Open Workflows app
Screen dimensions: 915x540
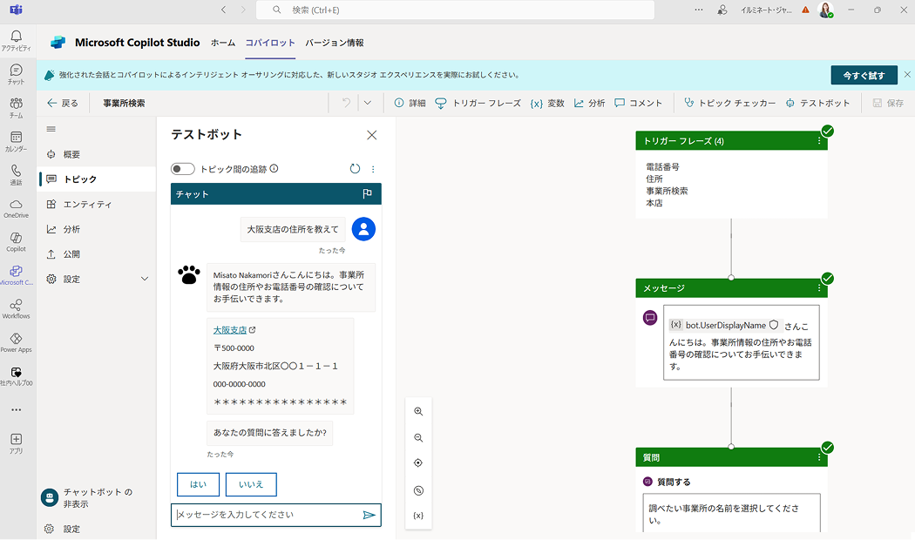point(16,309)
